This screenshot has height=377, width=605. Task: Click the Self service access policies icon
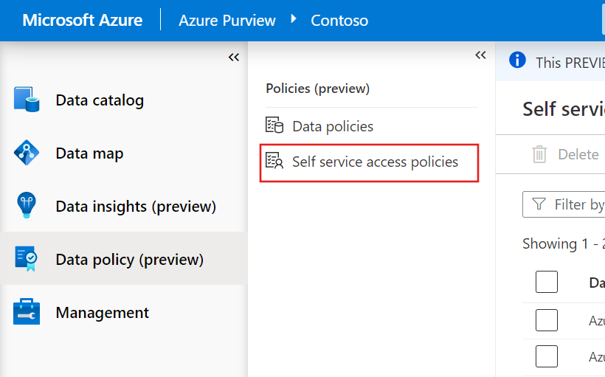pos(274,162)
